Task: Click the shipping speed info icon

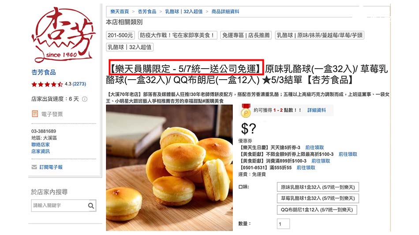Action: pos(85,99)
